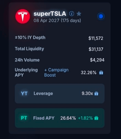Click the $4,294 24h Volume value
The width and height of the screenshot is (121, 139).
(97, 60)
